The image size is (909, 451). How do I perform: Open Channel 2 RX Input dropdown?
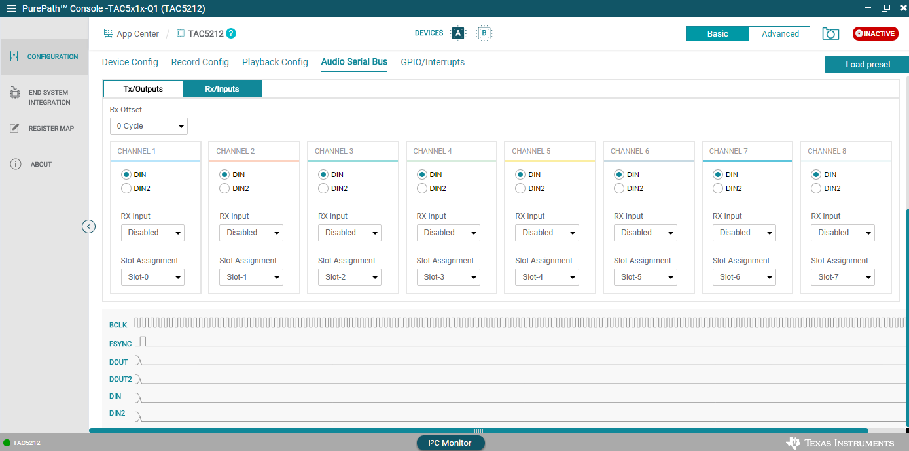(x=251, y=233)
